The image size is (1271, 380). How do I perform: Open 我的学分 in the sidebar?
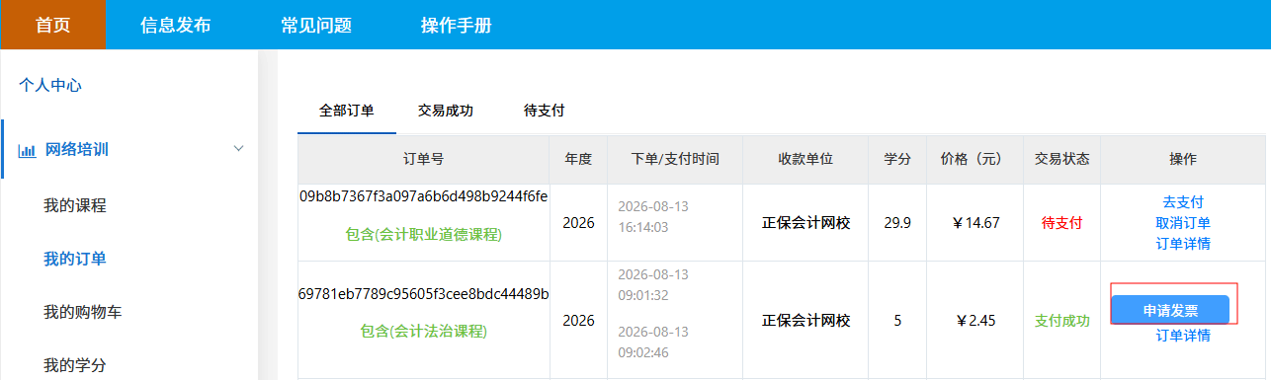click(75, 366)
